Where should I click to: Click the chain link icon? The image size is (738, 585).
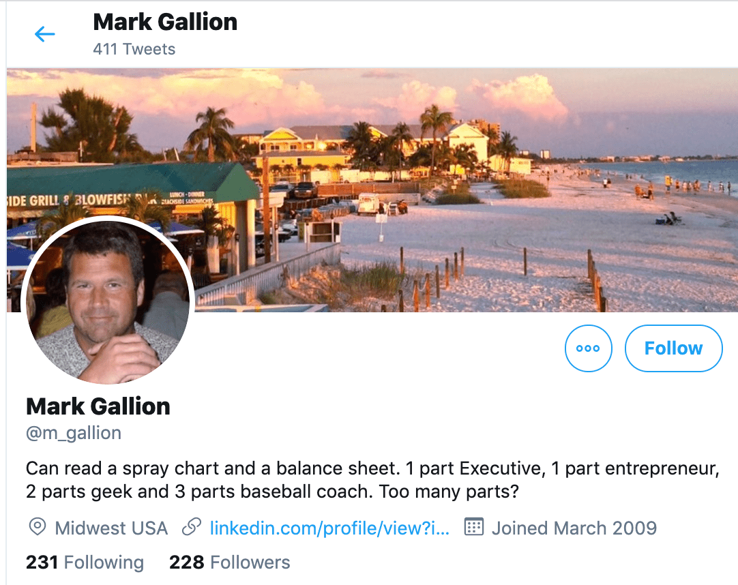coord(192,527)
